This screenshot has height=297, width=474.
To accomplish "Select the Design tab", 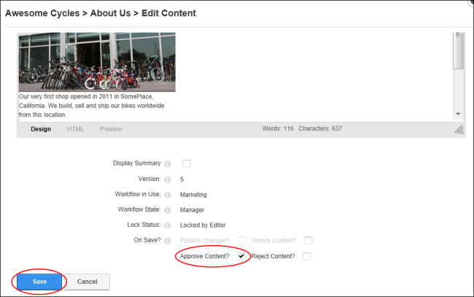I will click(x=41, y=129).
